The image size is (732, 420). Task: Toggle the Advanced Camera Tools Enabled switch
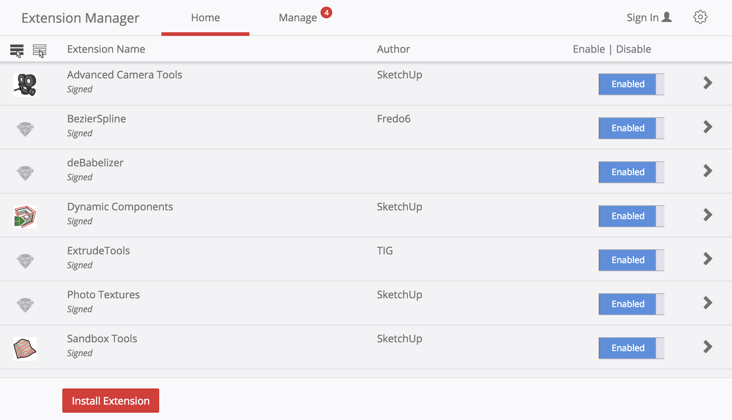(x=631, y=84)
